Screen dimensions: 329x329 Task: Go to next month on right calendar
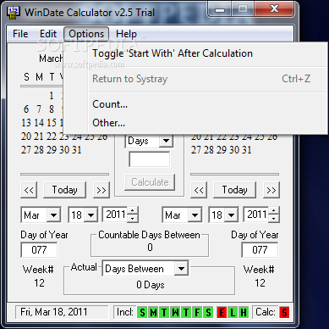click(x=271, y=190)
